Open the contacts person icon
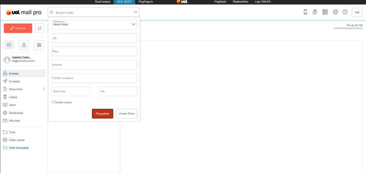Screen dimensions: 366x173 (x=24, y=45)
